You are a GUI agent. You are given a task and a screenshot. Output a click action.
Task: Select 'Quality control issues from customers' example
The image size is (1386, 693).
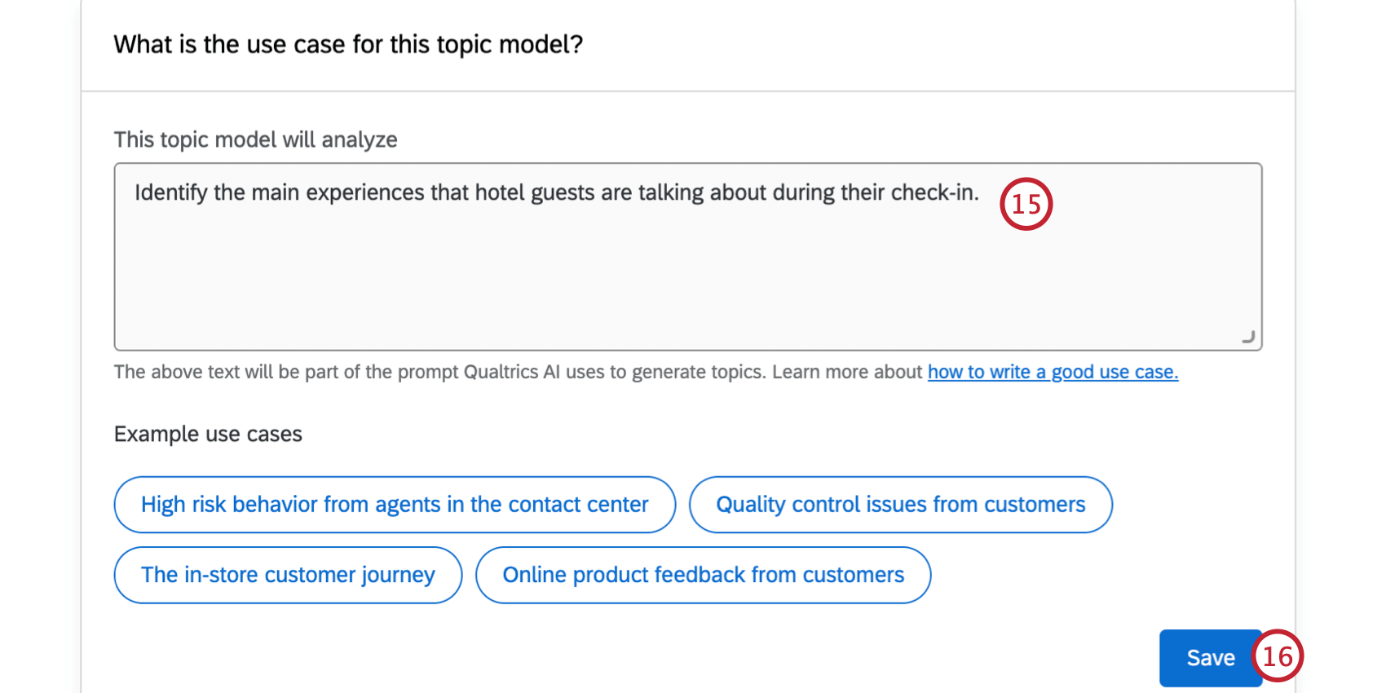(x=900, y=504)
